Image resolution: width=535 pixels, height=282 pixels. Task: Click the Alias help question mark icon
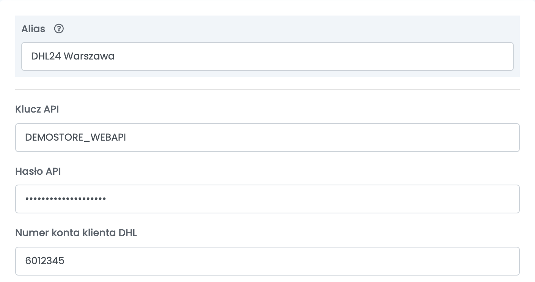click(59, 29)
